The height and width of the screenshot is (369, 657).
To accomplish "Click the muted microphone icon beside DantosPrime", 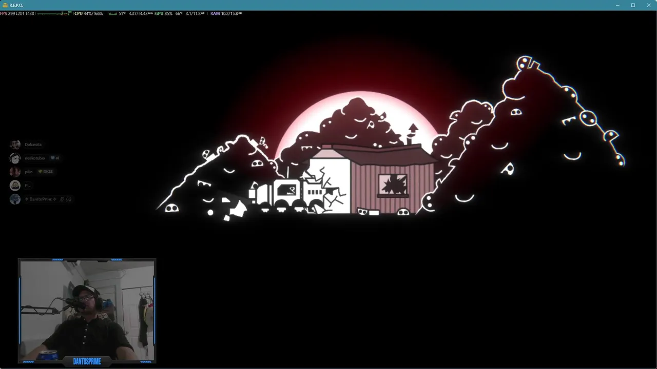I will (x=62, y=199).
